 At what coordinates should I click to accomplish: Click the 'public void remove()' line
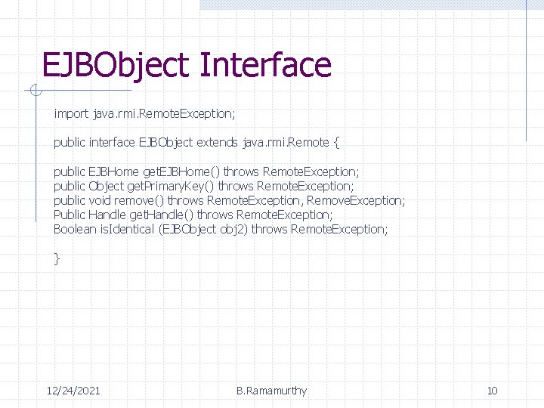(230, 201)
